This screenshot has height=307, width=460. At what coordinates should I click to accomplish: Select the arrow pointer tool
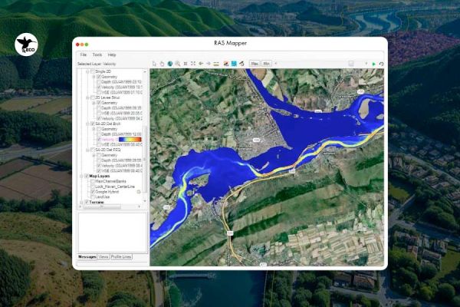[x=154, y=63]
